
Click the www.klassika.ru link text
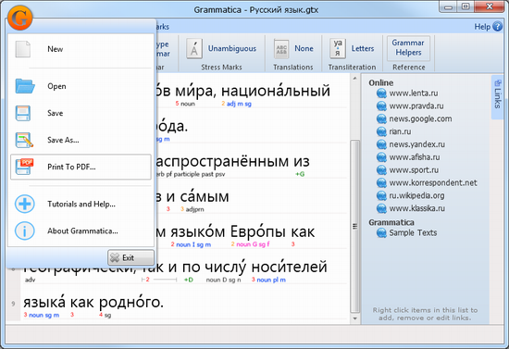coord(416,208)
